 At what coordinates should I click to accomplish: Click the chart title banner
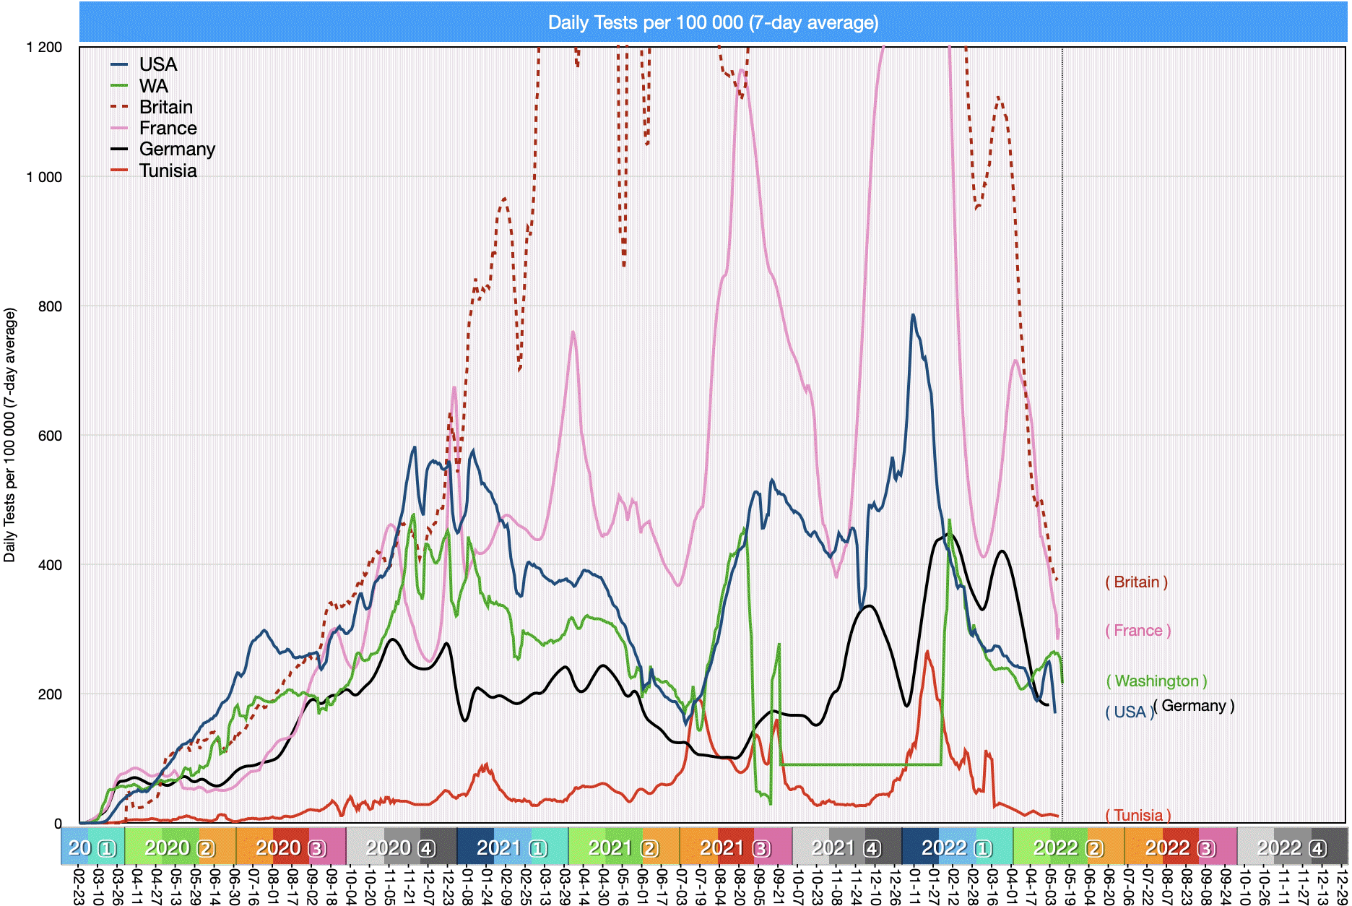point(713,22)
